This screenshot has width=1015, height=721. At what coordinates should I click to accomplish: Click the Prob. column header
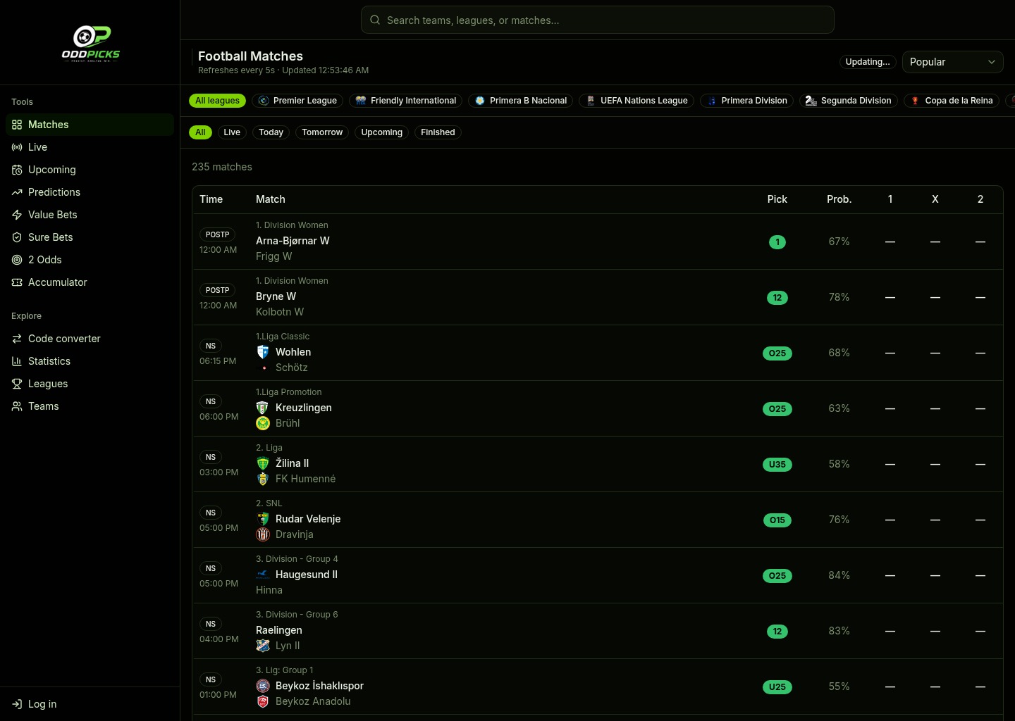tap(839, 199)
